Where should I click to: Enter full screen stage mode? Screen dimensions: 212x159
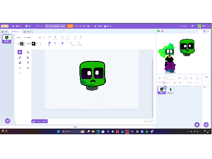tap(208, 31)
